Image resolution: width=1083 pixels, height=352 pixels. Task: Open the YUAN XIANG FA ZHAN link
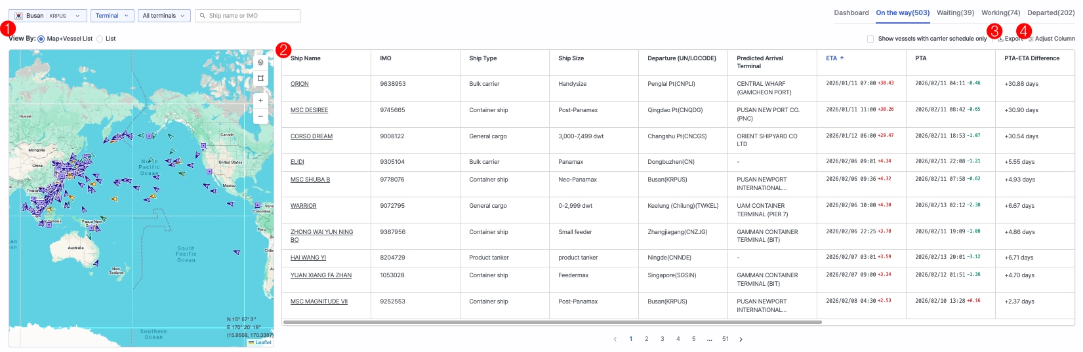(321, 275)
